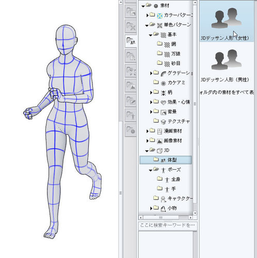Expand the 小物 folder

151,208
